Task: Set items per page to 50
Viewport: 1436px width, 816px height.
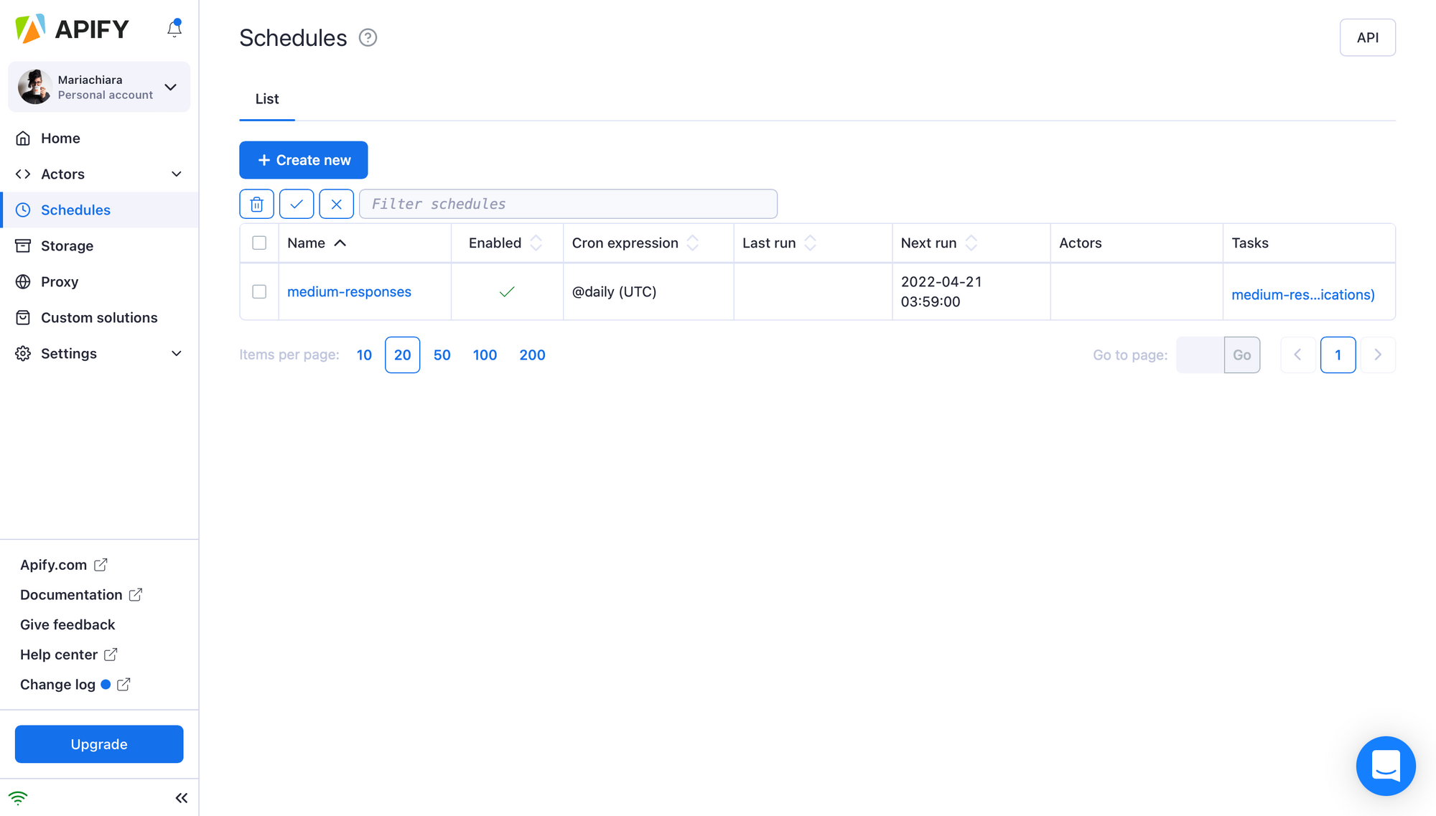Action: pos(442,355)
